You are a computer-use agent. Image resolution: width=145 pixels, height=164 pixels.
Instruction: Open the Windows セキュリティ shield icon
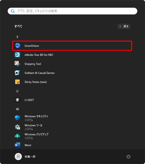click(17, 118)
